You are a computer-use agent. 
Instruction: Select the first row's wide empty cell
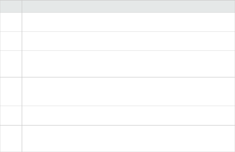click(128, 22)
